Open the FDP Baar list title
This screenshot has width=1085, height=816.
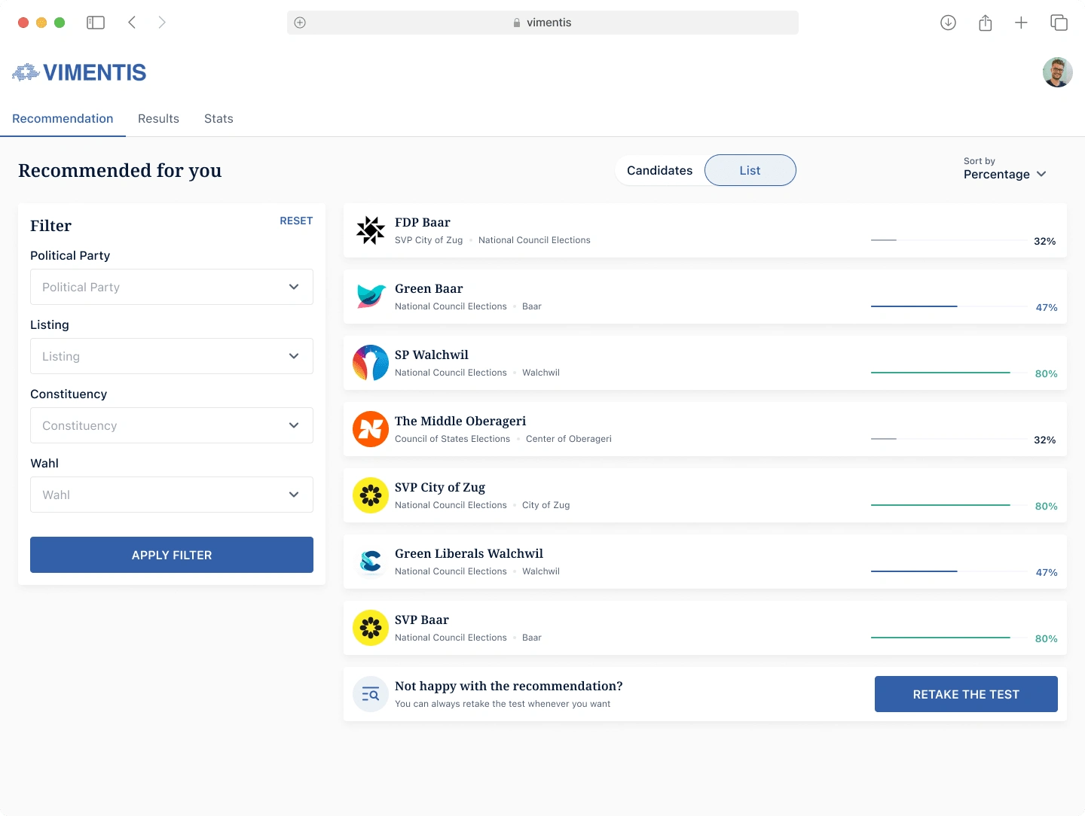[423, 222]
